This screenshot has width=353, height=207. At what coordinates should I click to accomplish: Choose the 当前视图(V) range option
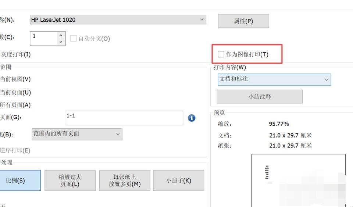[x=15, y=79]
